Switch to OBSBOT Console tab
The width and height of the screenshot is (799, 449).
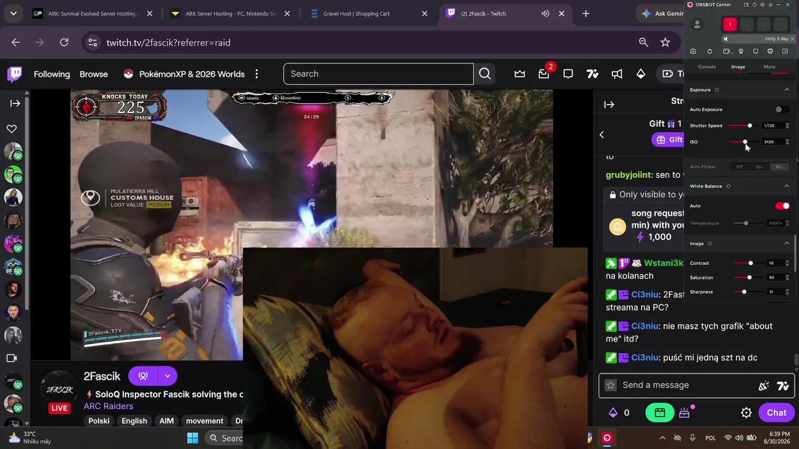click(707, 67)
